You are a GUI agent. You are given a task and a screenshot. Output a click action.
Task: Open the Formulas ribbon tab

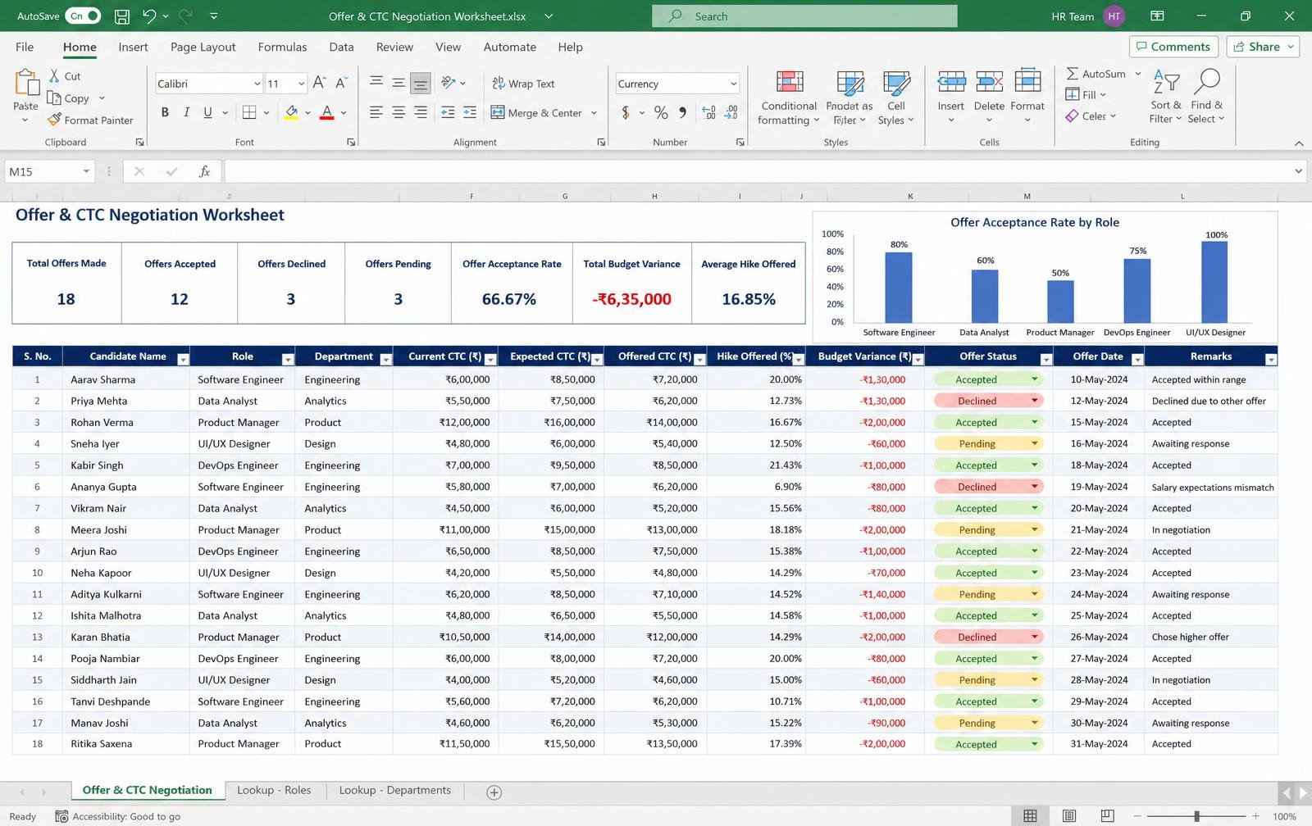coord(282,47)
